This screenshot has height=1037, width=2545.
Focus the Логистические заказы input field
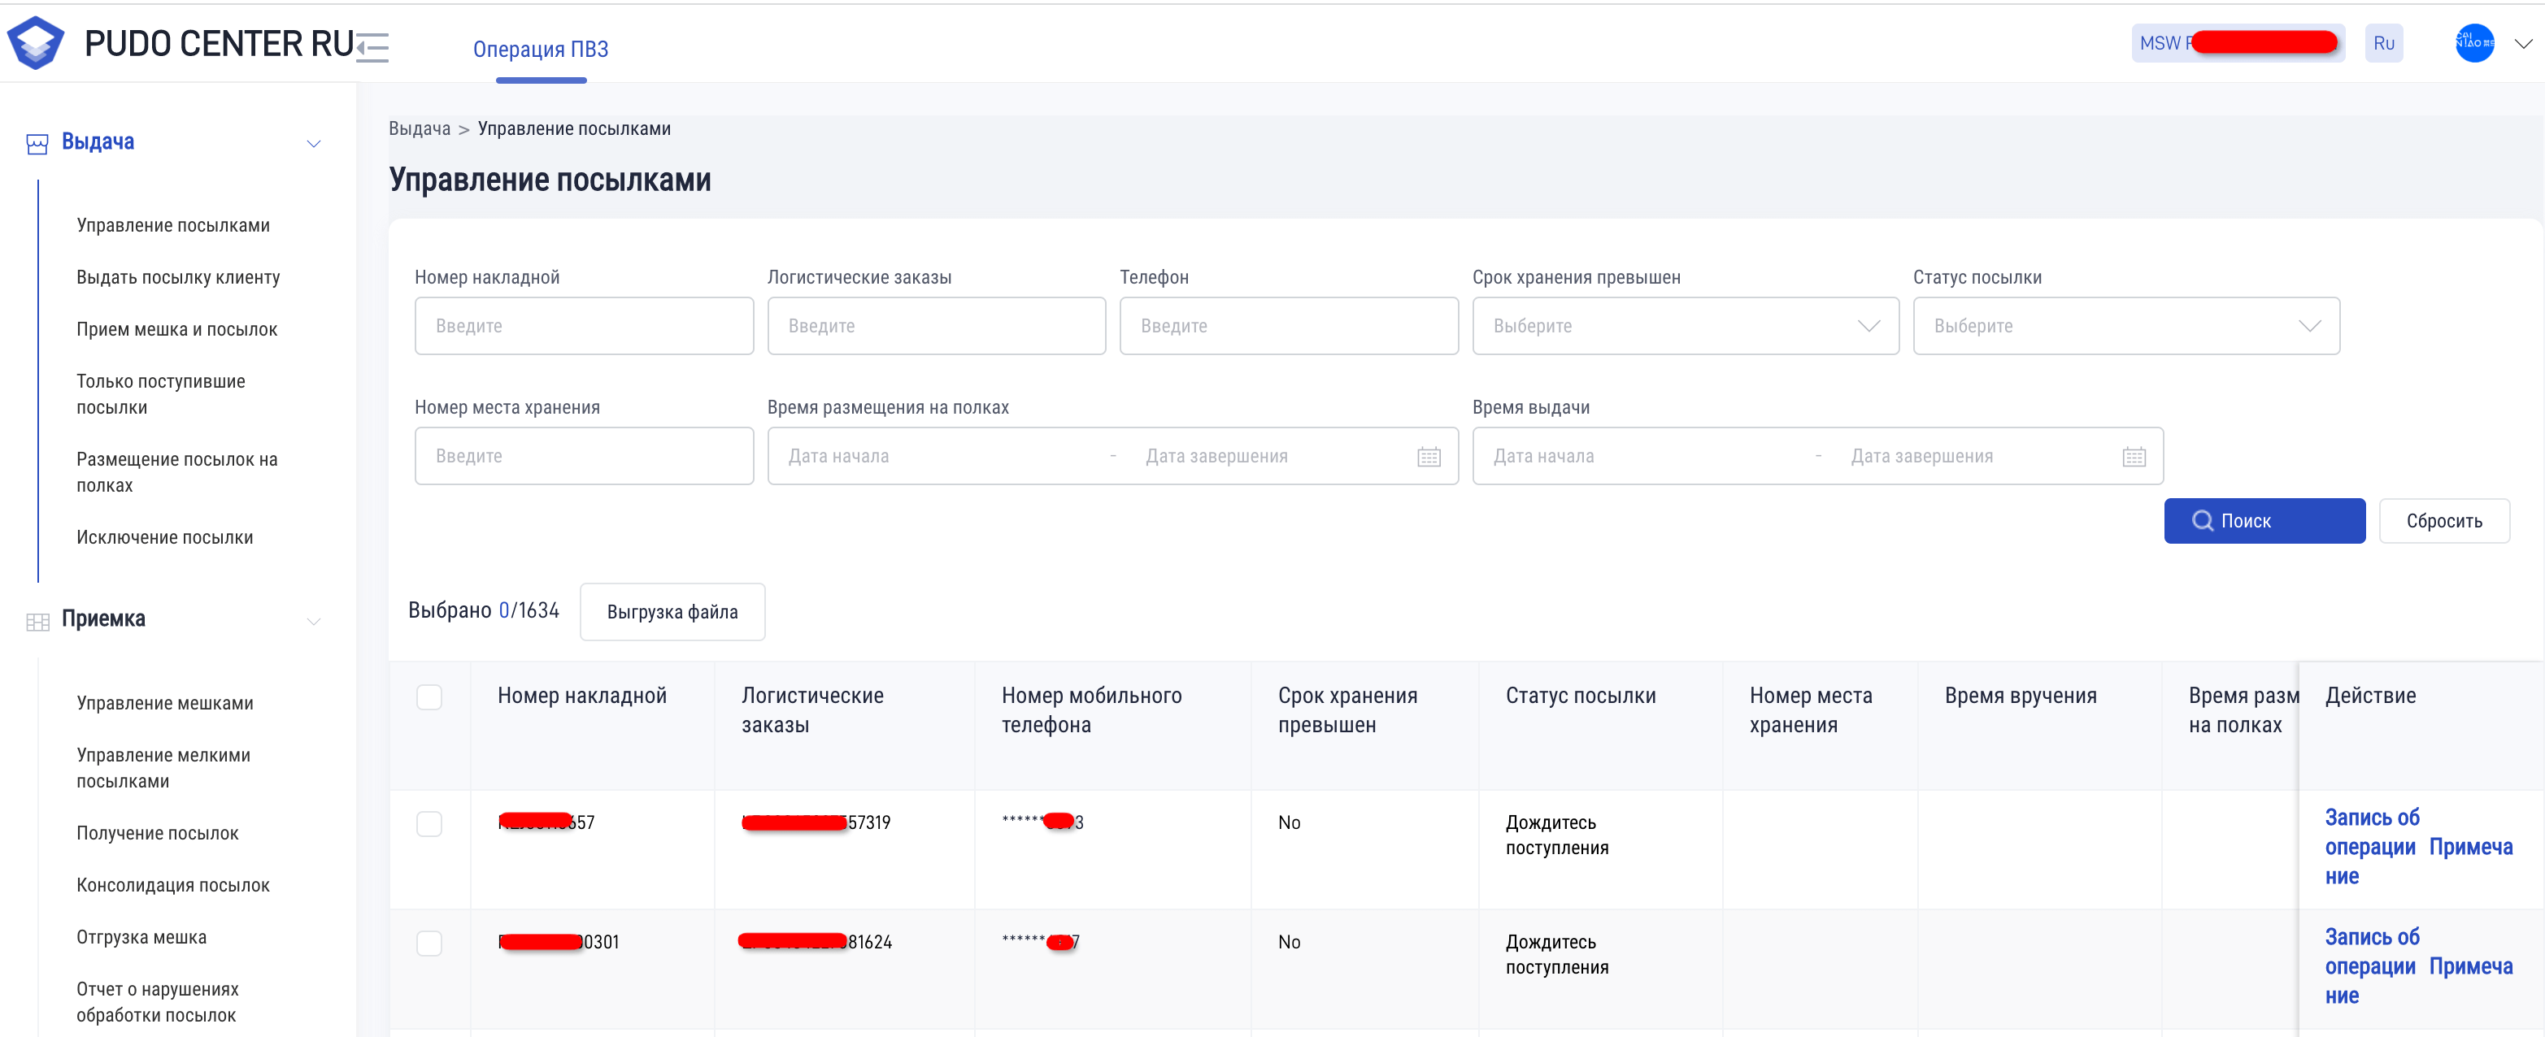point(937,326)
